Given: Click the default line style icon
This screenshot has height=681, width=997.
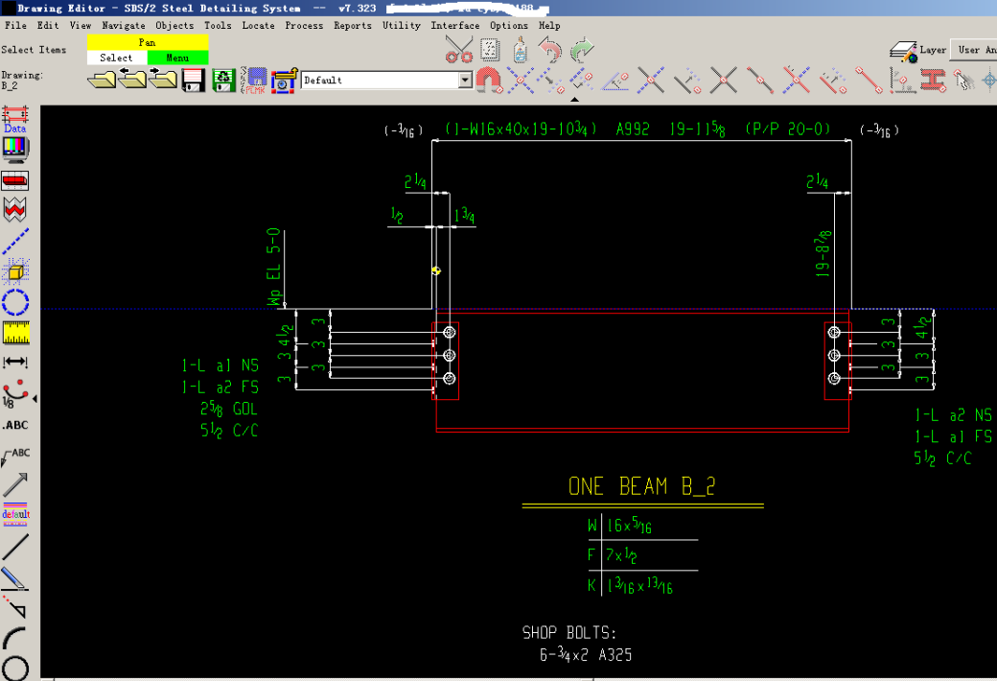Looking at the screenshot, I should click(x=15, y=514).
